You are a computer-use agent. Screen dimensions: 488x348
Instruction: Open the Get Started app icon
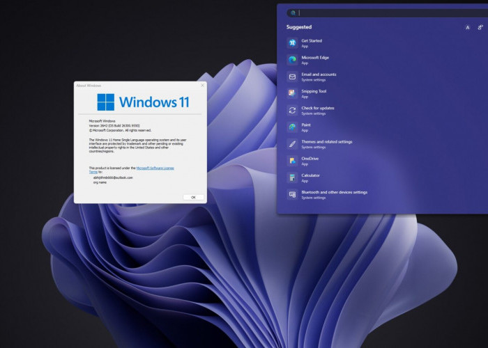tap(292, 43)
